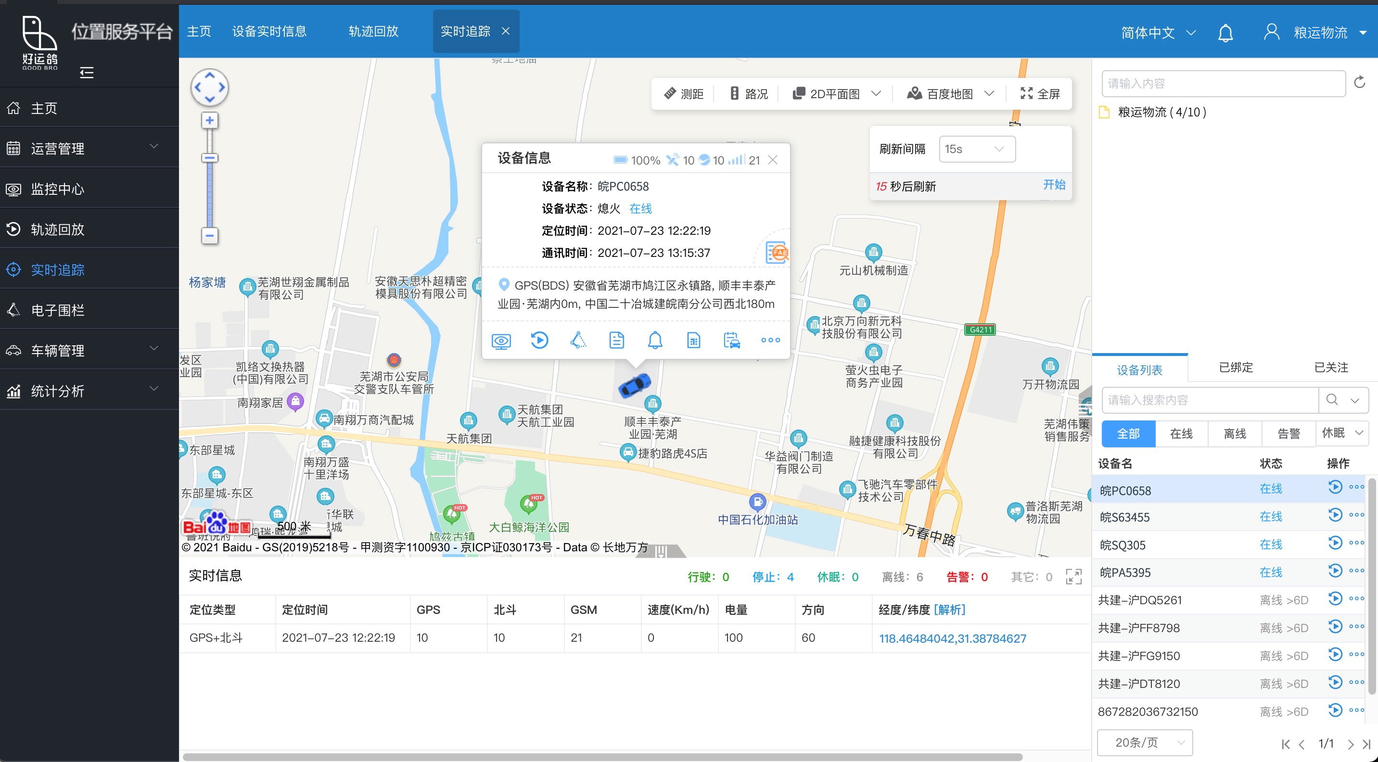Open the 15s refresh interval dropdown

pyautogui.click(x=977, y=149)
